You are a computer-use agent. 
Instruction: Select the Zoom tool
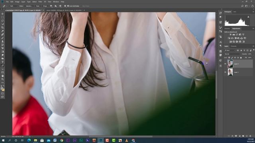pos(2,79)
